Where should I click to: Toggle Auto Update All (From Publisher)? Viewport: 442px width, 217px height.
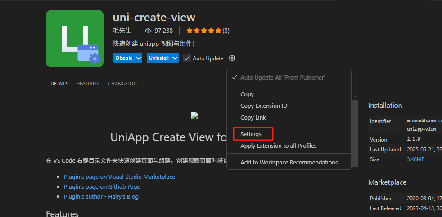(289, 77)
